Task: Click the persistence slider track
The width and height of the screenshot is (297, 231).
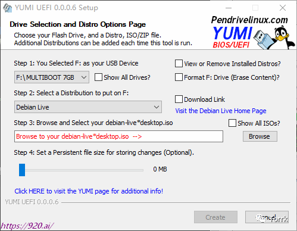Action: pos(84,170)
